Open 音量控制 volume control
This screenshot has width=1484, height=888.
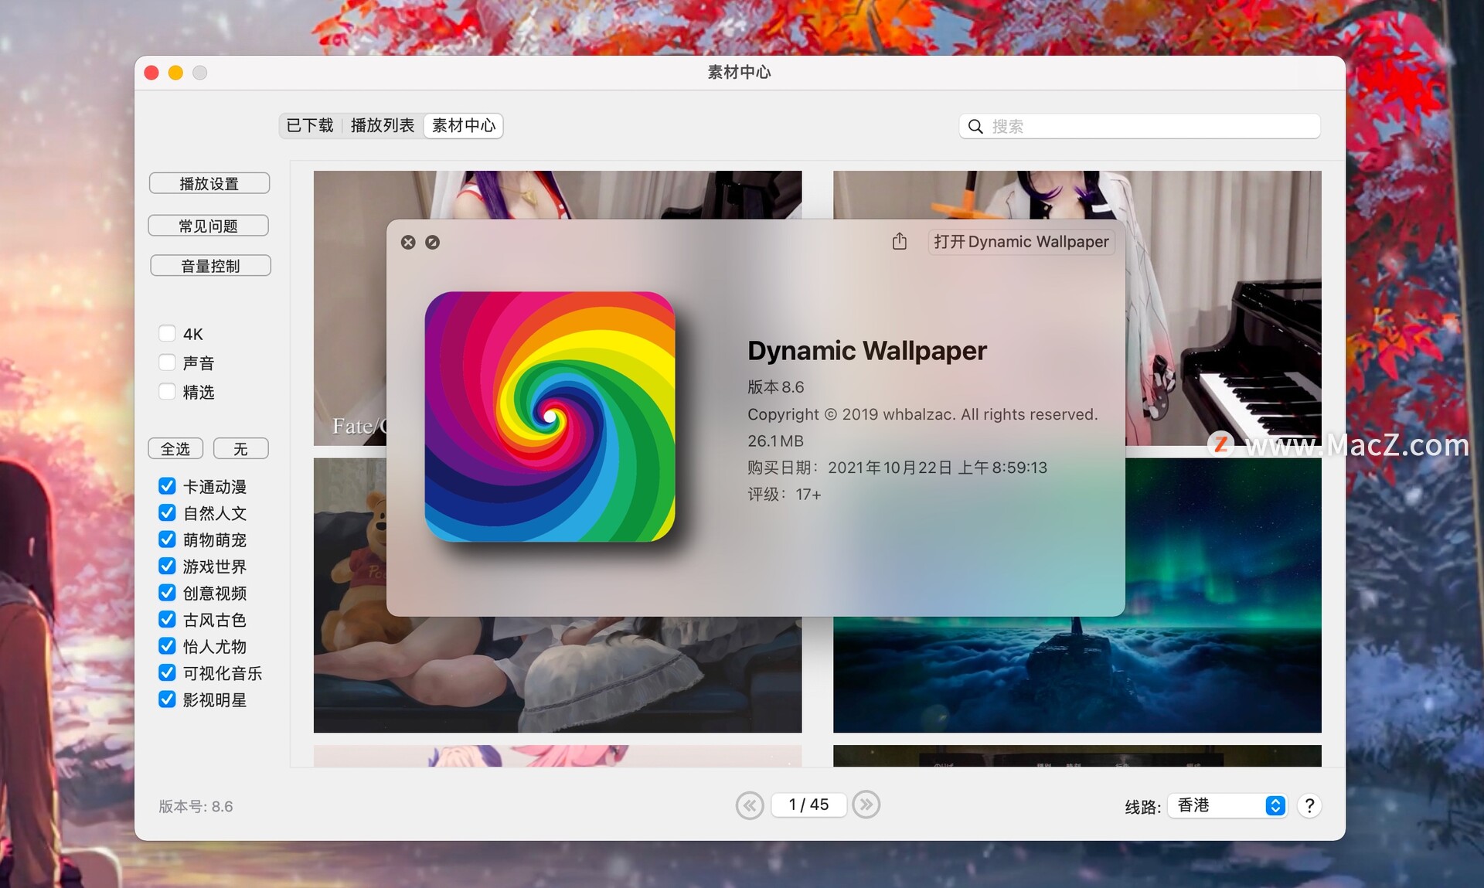[x=210, y=266]
